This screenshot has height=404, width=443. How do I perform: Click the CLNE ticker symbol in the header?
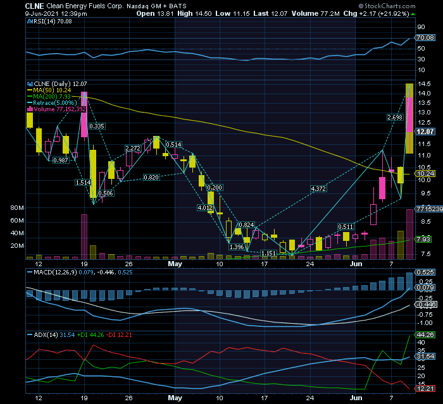coord(34,6)
